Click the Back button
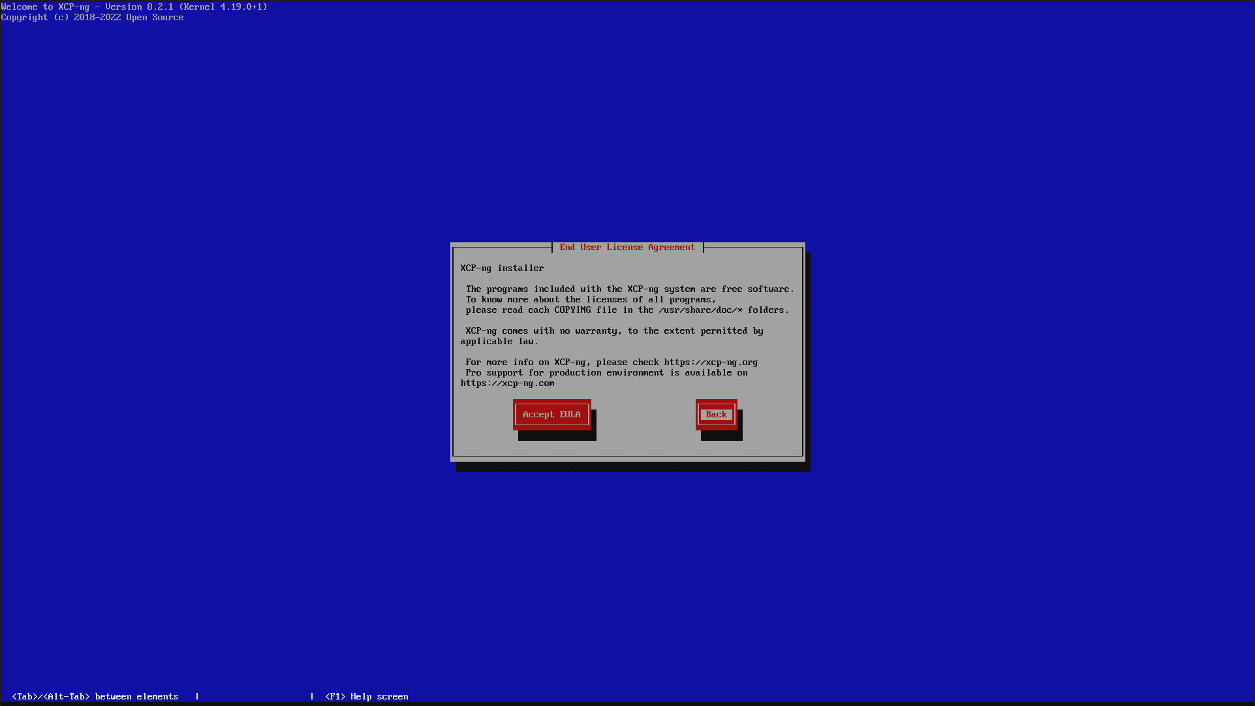This screenshot has width=1255, height=706. [x=716, y=415]
